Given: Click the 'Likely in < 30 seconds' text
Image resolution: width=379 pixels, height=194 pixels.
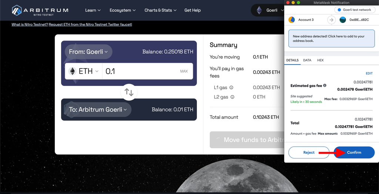Looking at the screenshot, I should [306, 102].
